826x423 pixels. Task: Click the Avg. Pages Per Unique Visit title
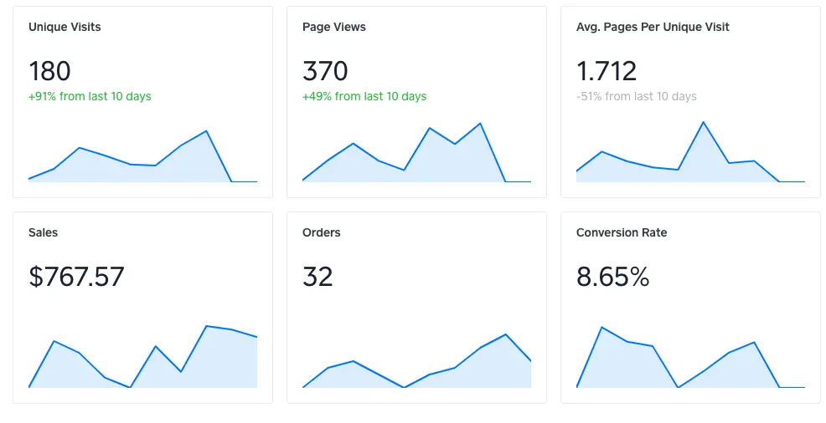[653, 27]
